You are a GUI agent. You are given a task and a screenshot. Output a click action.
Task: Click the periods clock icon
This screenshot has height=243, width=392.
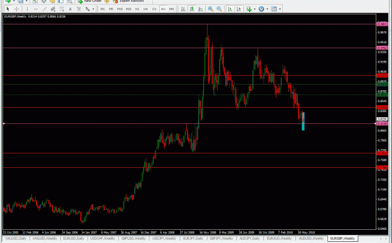point(262,9)
